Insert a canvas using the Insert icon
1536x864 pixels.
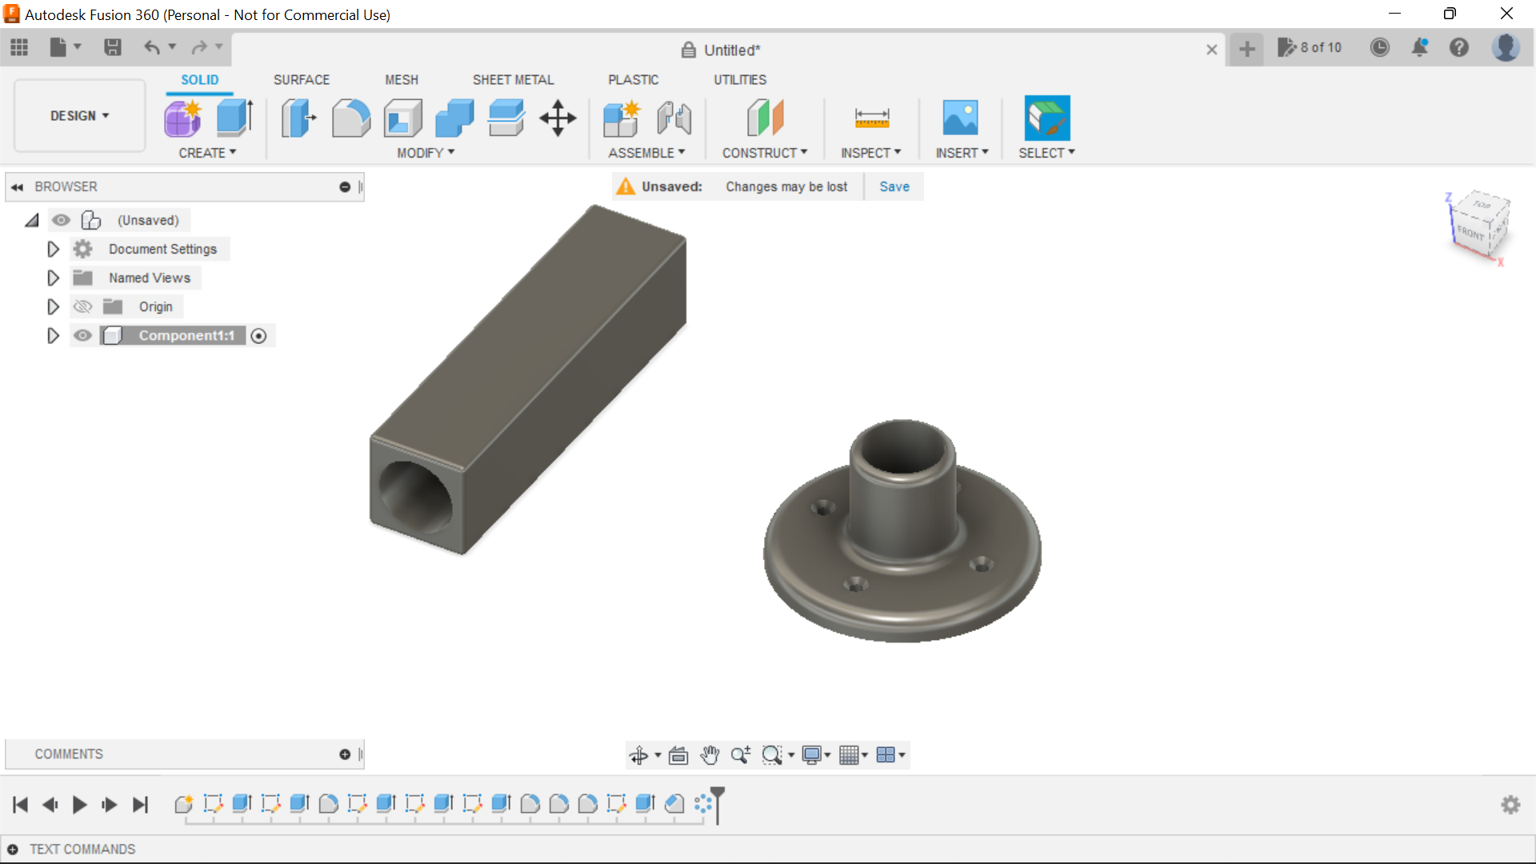pyautogui.click(x=961, y=118)
